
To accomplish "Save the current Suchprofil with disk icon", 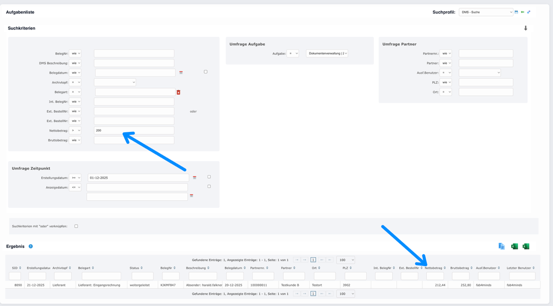I will click(516, 12).
